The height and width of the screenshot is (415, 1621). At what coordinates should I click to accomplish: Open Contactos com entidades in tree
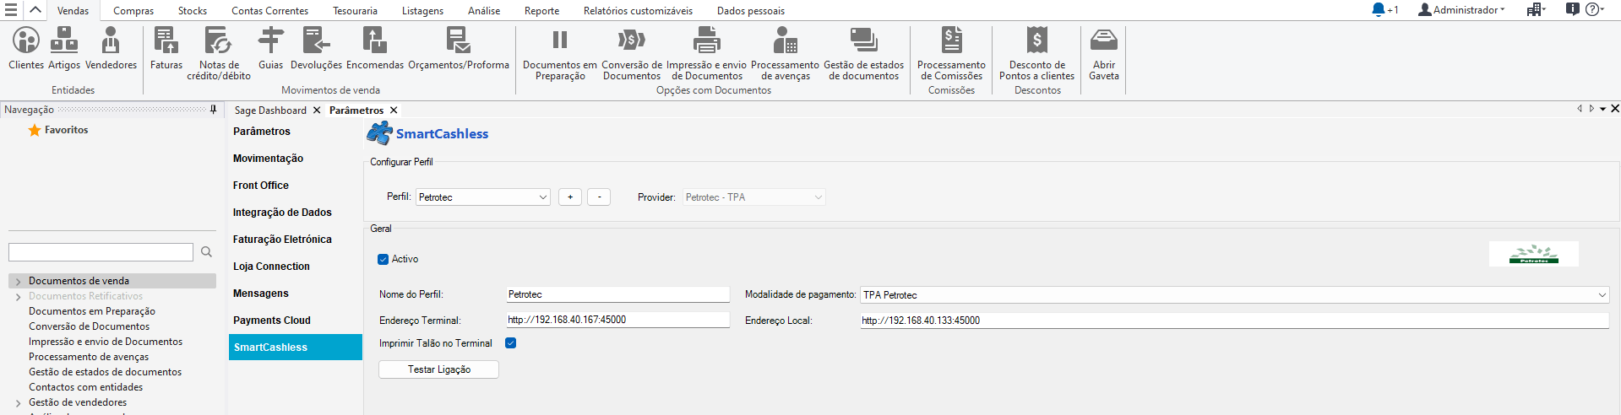click(x=85, y=387)
